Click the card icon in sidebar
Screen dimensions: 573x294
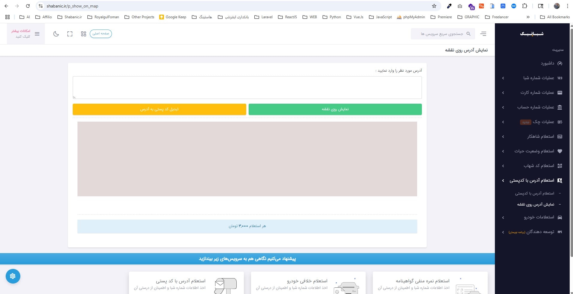click(560, 93)
